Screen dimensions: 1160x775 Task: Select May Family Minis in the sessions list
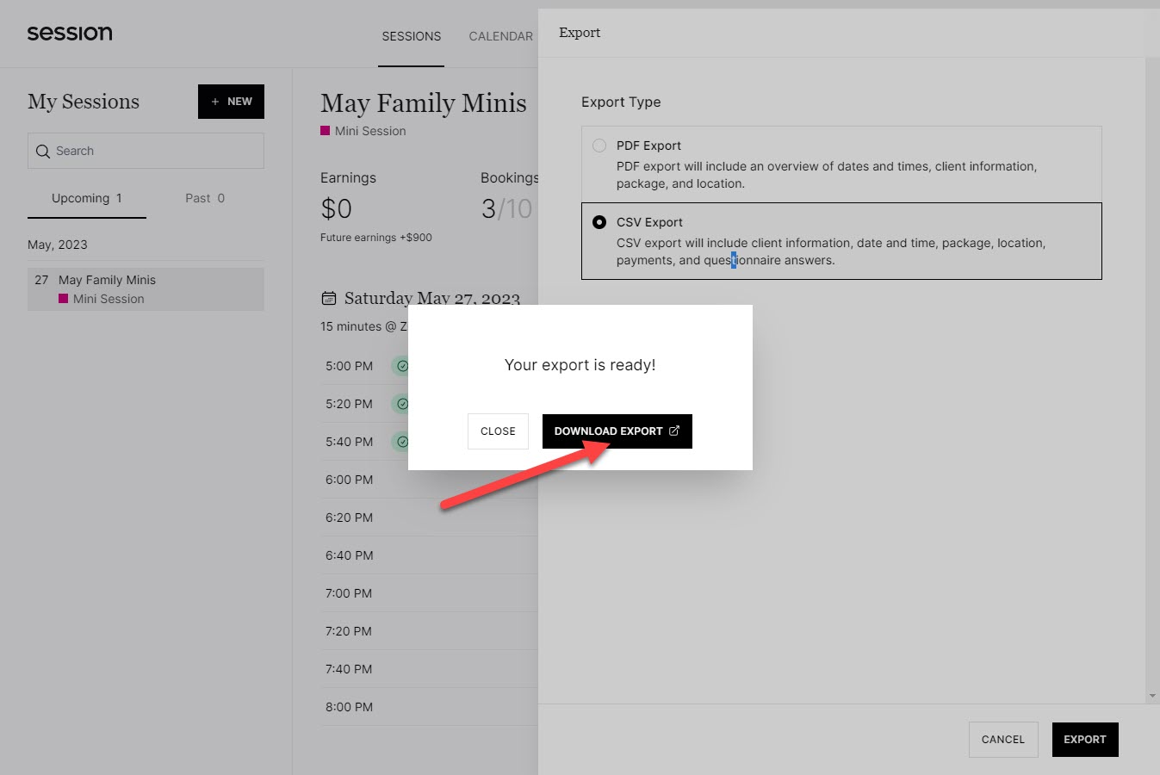pyautogui.click(x=146, y=289)
